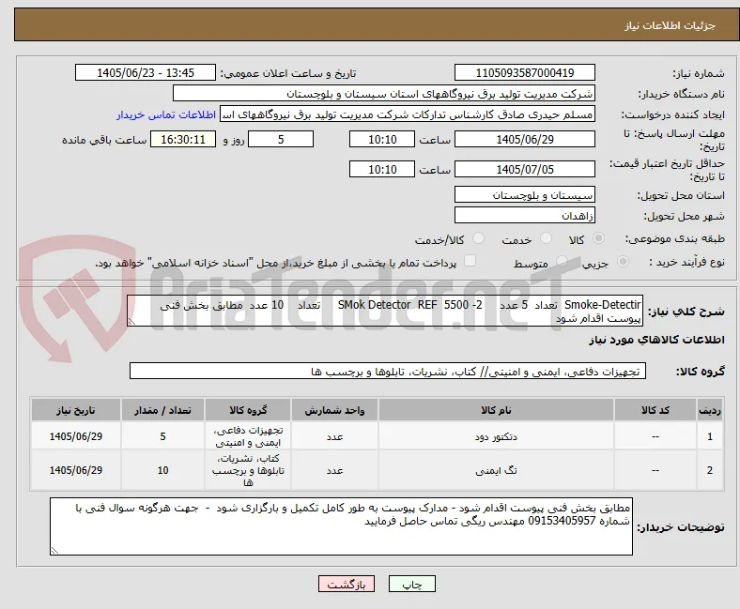Click the واحد شمارش column header

(x=334, y=410)
